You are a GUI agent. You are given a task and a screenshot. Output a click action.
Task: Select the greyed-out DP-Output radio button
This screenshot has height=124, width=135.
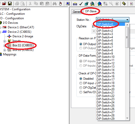(81, 48)
